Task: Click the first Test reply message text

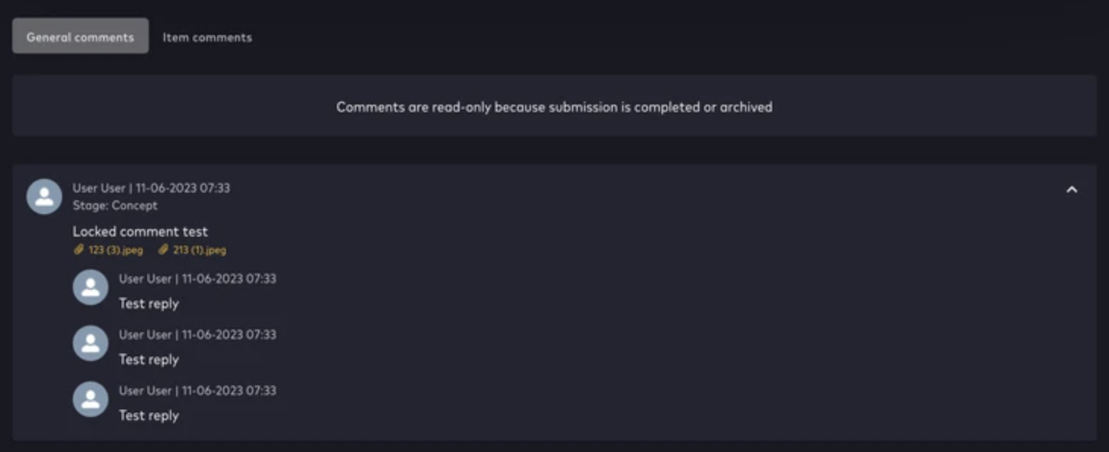Action: click(148, 303)
